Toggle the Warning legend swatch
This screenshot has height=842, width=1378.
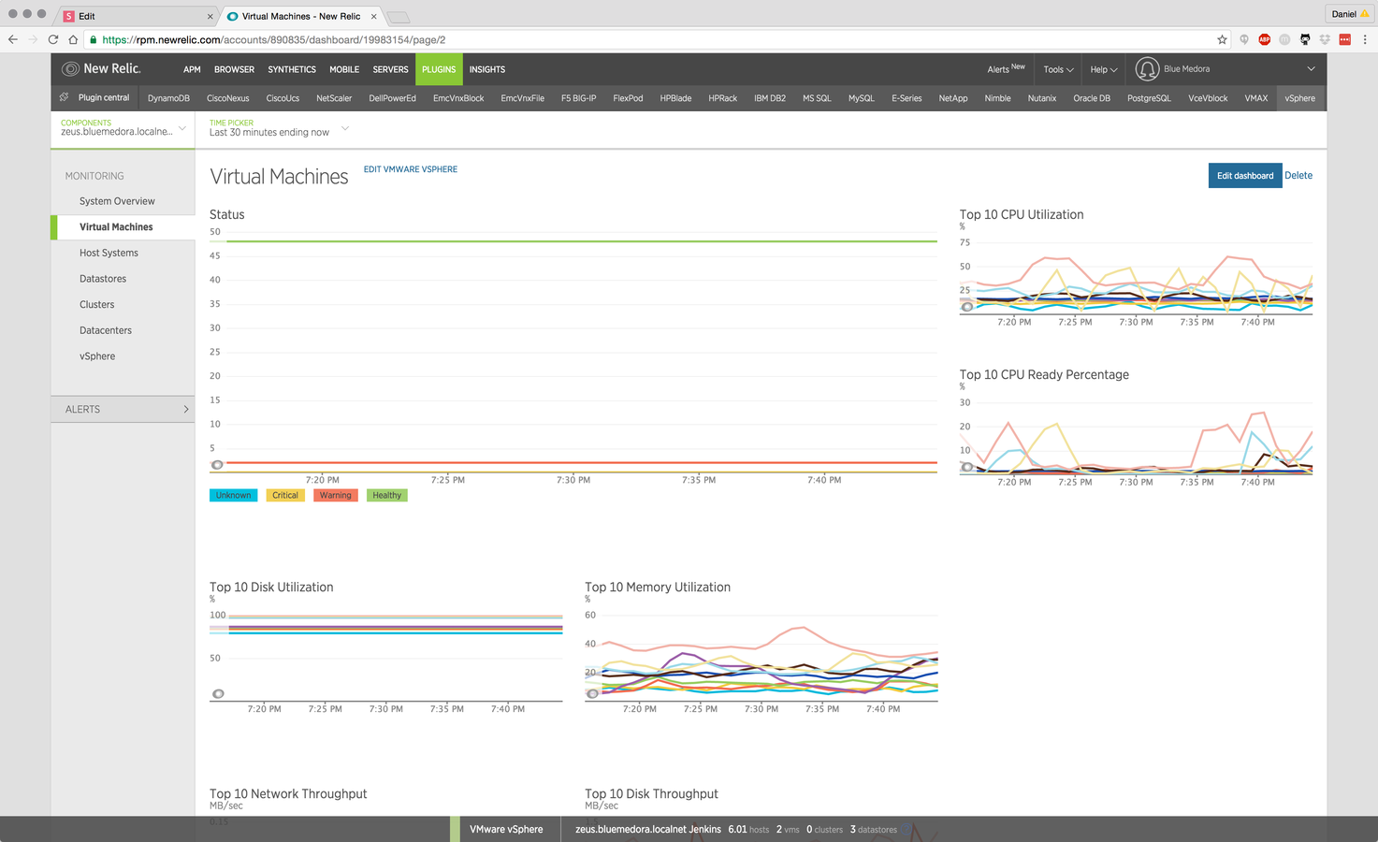point(336,496)
